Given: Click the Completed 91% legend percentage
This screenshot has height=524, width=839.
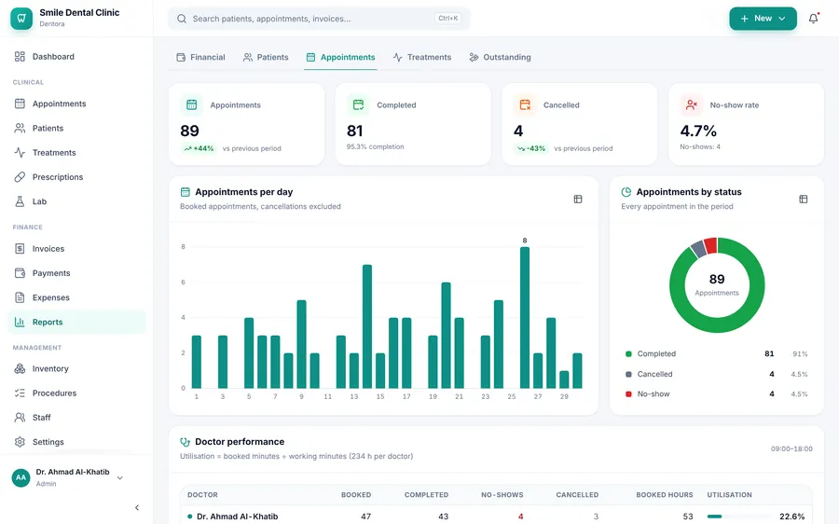Looking at the screenshot, I should [800, 353].
